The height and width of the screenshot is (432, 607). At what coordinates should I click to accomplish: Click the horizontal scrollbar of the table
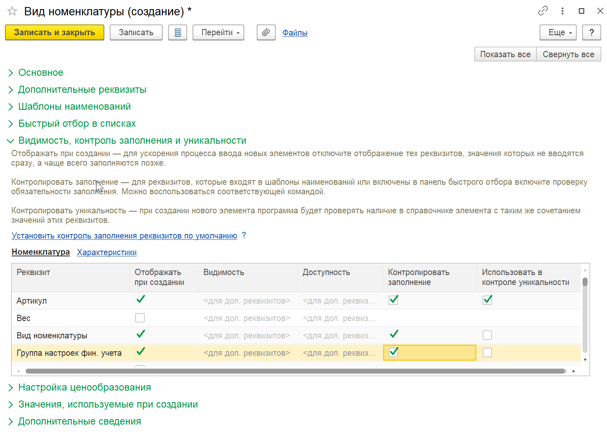[x=296, y=371]
